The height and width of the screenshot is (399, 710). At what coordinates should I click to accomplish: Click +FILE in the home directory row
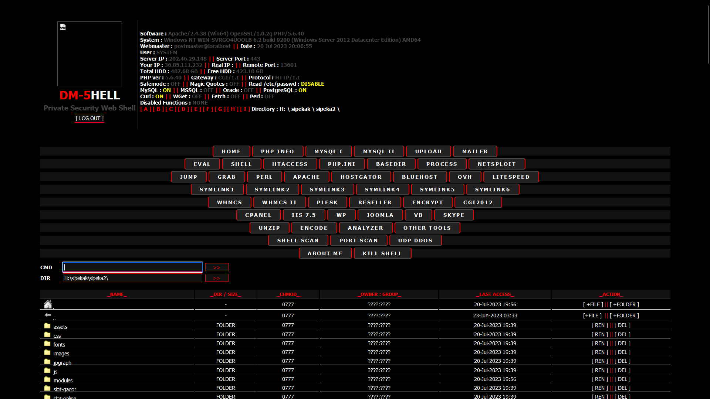tap(593, 304)
